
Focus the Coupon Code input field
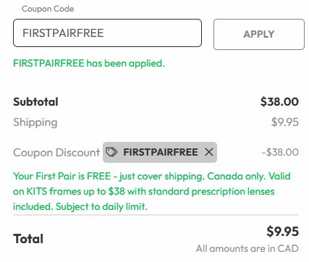(107, 33)
